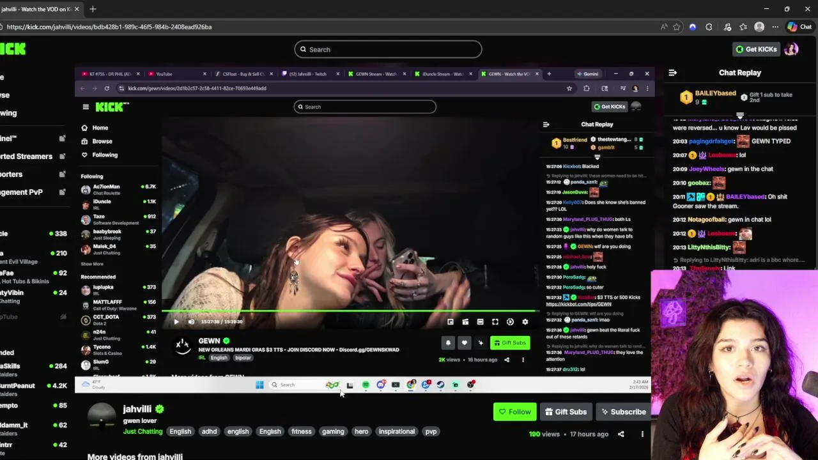Open Following in the inner Kick sidebar
Image resolution: width=818 pixels, height=460 pixels.
click(x=99, y=155)
